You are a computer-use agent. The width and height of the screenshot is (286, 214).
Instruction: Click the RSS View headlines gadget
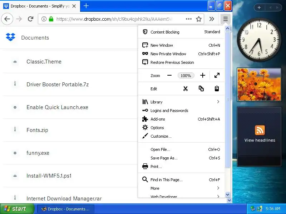(259, 137)
